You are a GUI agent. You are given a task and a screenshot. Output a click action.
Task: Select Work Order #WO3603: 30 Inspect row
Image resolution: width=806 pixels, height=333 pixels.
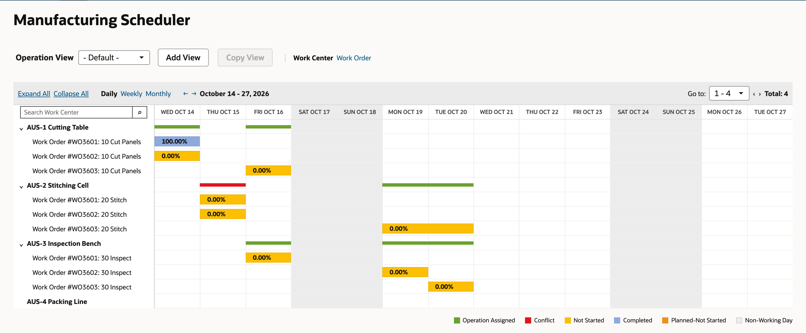point(82,287)
